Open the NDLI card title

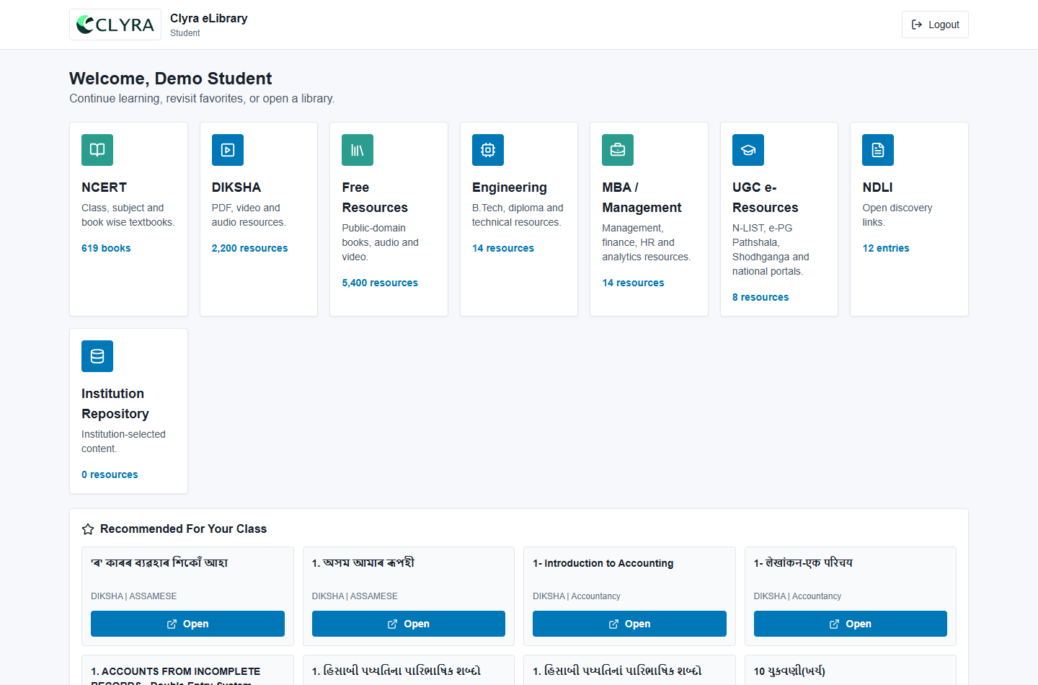pos(877,187)
